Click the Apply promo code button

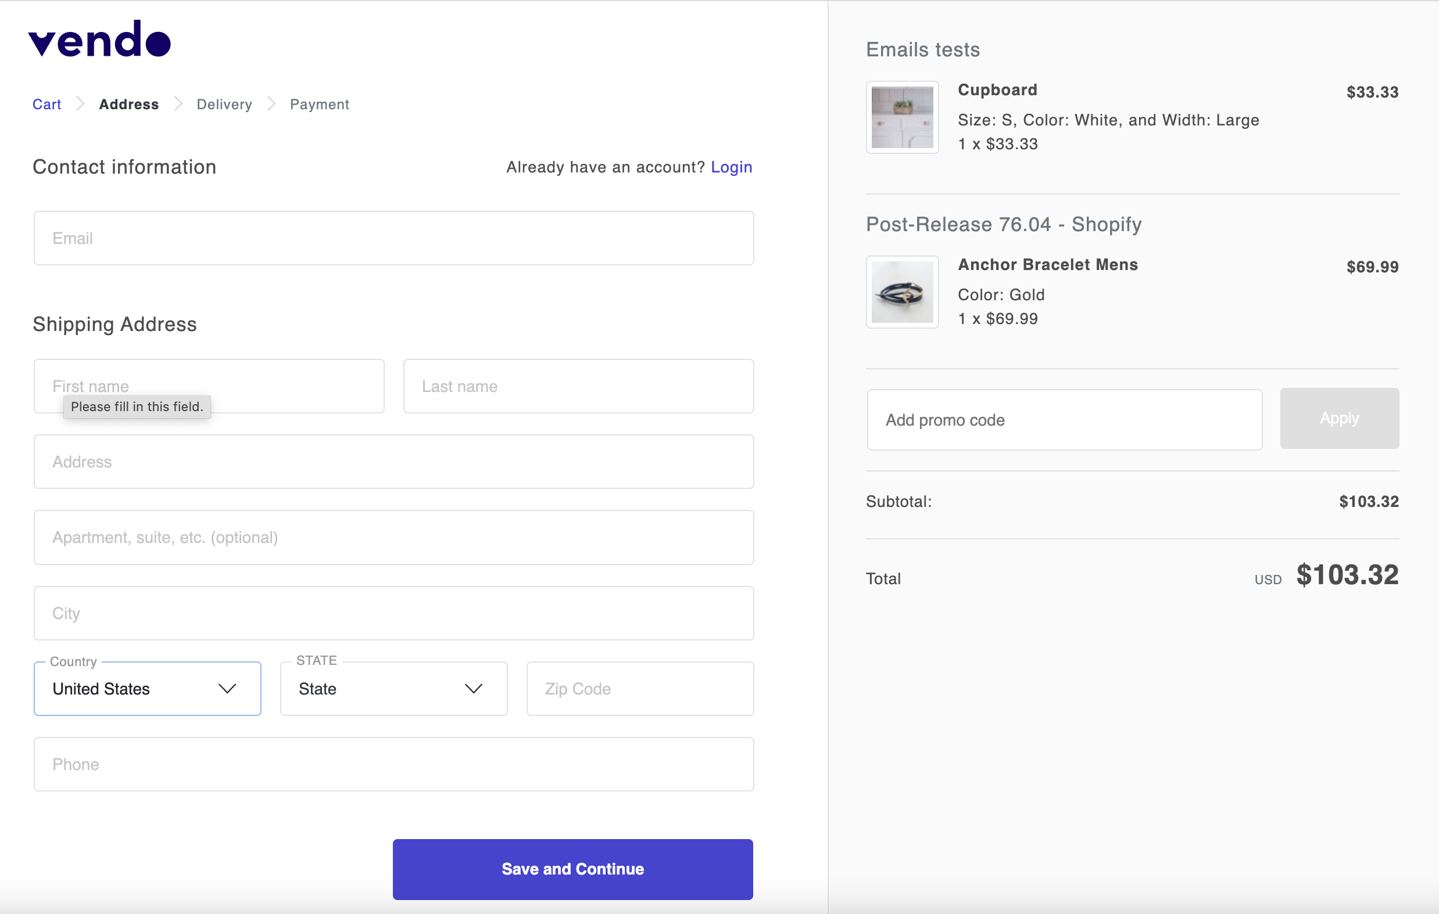pos(1338,419)
